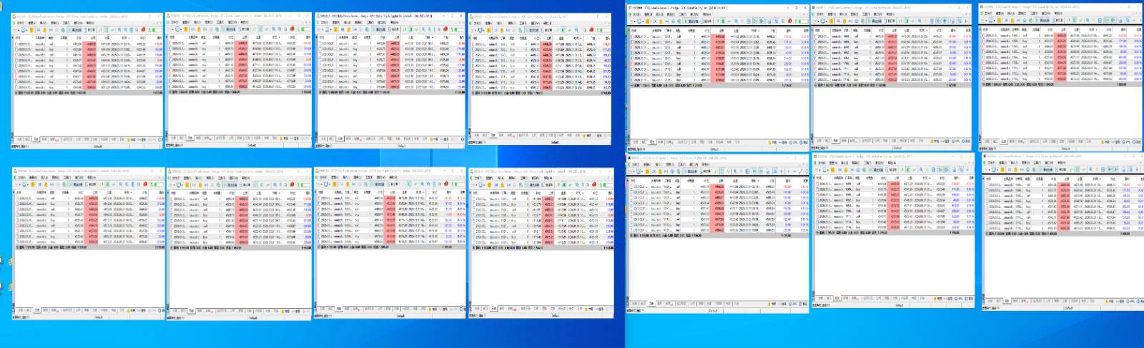The image size is (1144, 348).
Task: Click Default status bar entry in first bottom-row right-screen window
Action: (713, 311)
